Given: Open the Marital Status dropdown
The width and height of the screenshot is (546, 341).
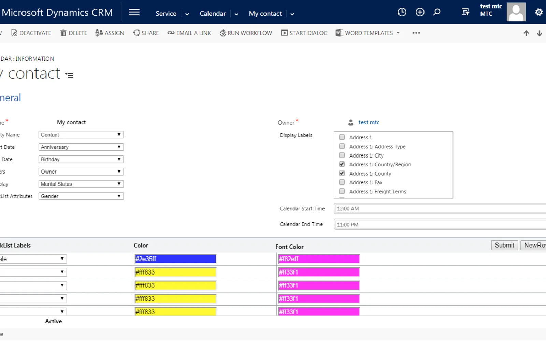Looking at the screenshot, I should point(81,184).
